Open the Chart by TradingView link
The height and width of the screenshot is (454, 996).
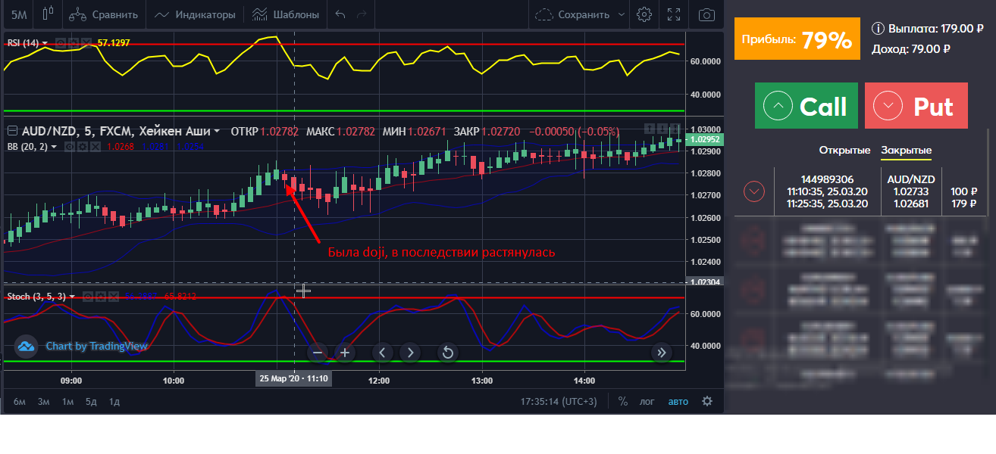coord(96,346)
